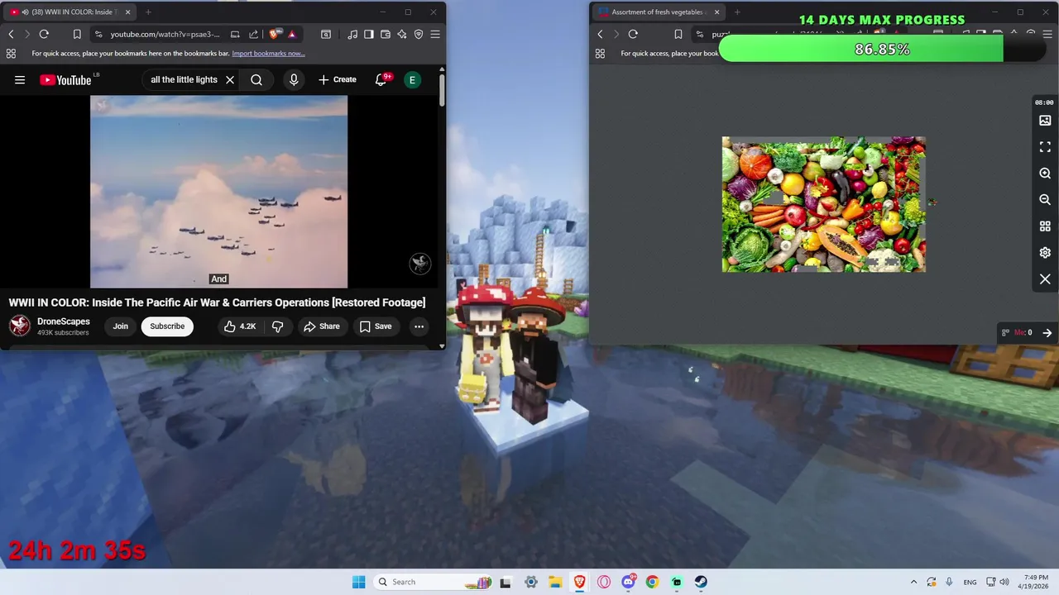Click the vegetable jigsaw puzzle image
1059x595 pixels.
(x=823, y=204)
